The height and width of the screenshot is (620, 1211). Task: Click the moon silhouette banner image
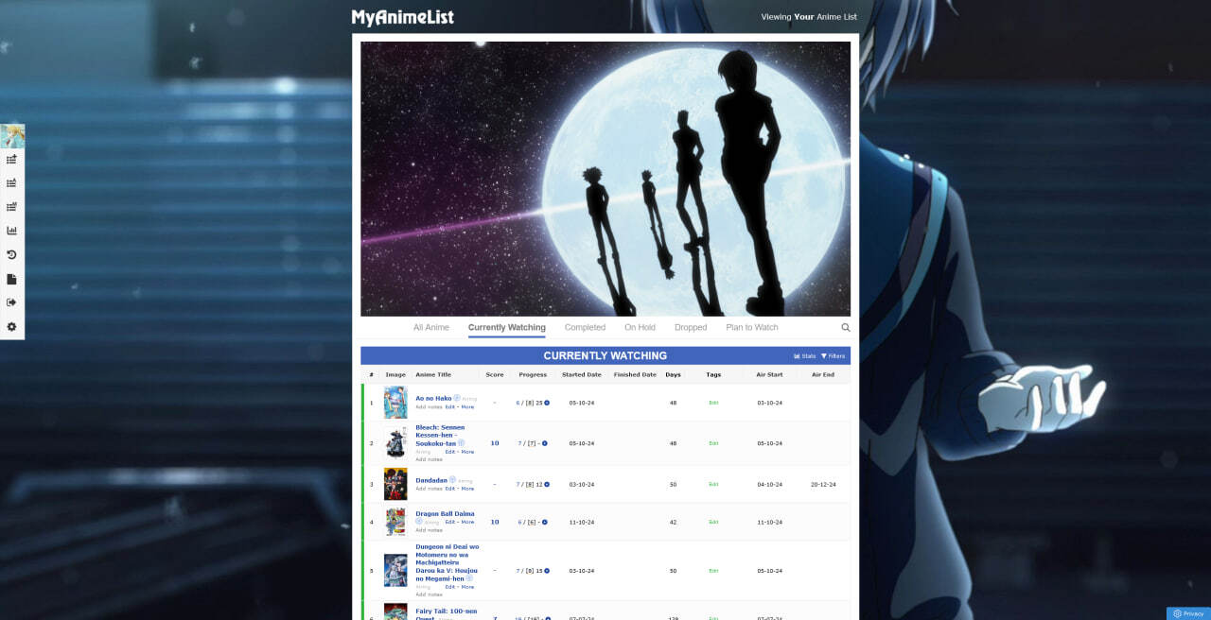[605, 179]
